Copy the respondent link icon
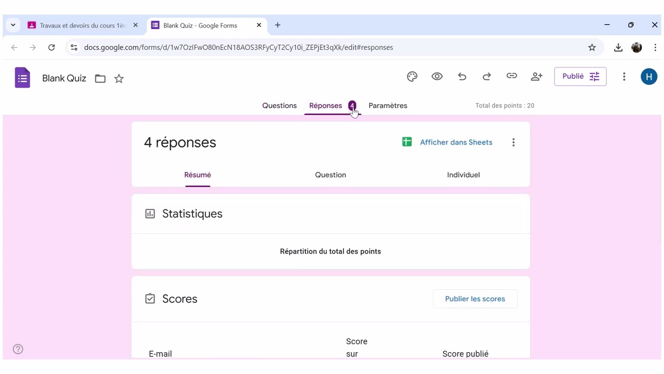This screenshot has width=664, height=374. pos(511,76)
